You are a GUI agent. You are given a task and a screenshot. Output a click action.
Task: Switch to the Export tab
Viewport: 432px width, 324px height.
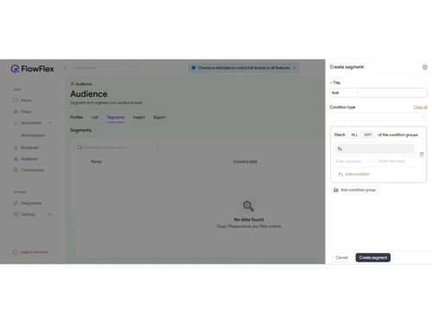(x=159, y=118)
